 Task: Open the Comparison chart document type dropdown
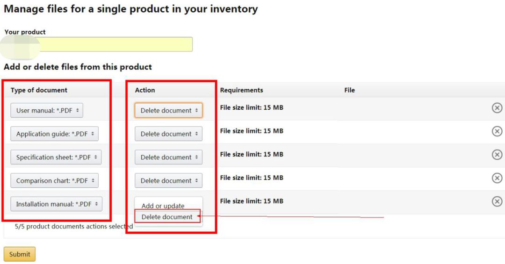(54, 181)
